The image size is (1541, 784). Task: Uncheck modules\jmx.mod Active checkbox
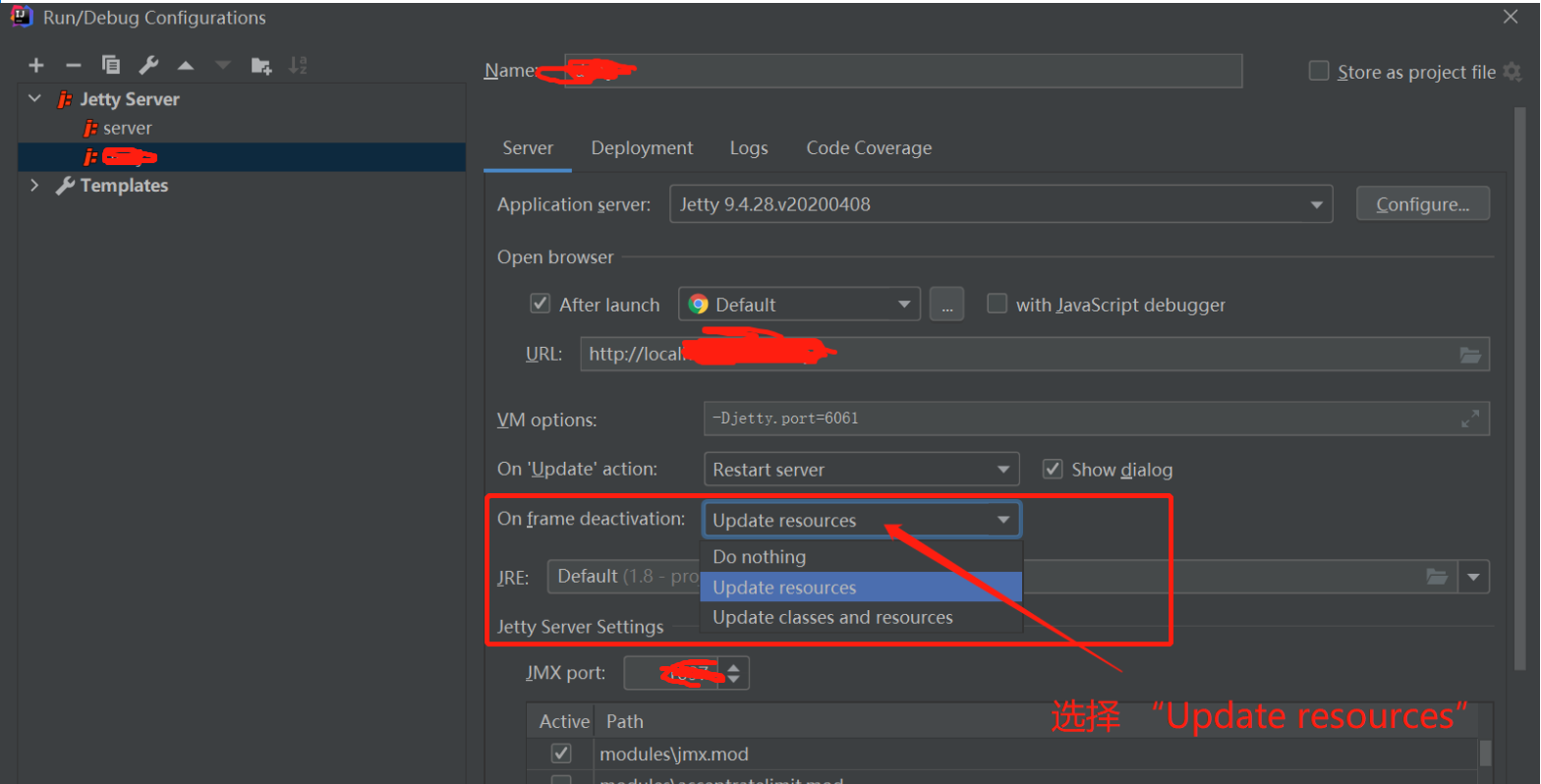(x=561, y=754)
